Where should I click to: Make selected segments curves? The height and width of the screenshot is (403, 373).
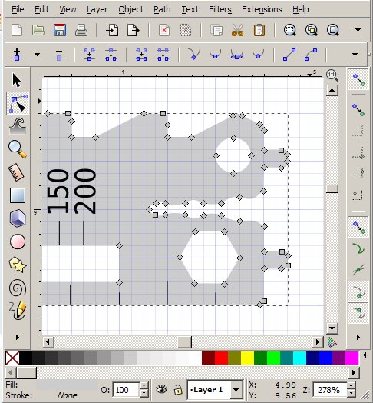[x=311, y=55]
